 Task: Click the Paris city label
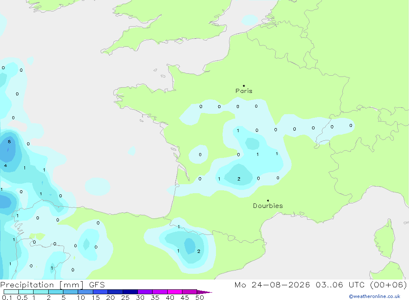point(244,91)
